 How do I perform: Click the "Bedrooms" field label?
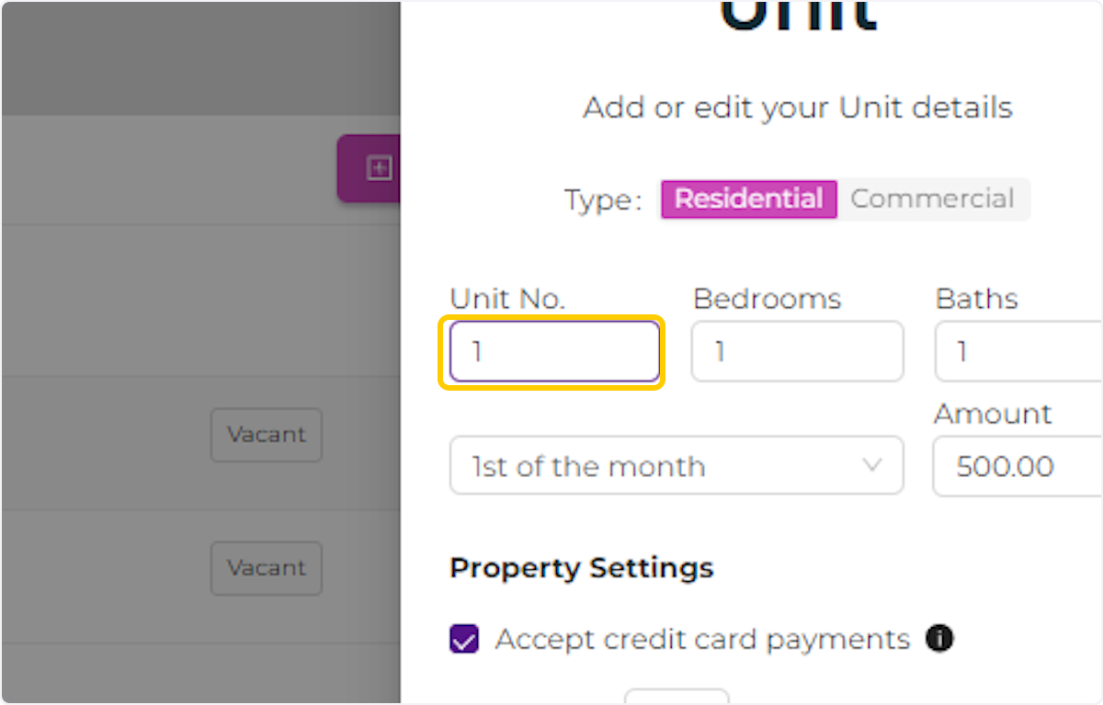(767, 299)
